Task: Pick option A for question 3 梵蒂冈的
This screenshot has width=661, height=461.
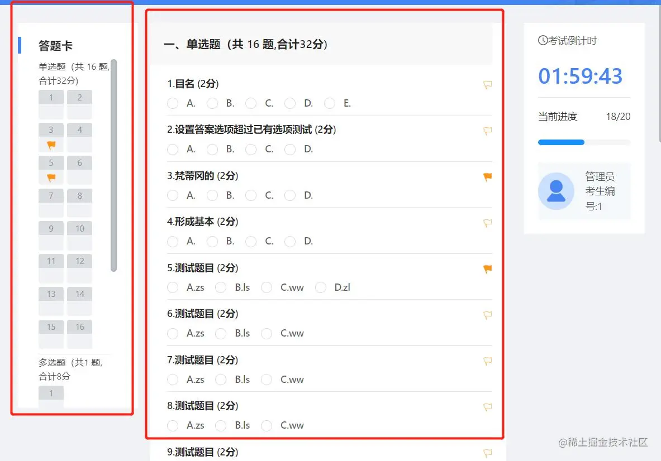Action: point(173,195)
